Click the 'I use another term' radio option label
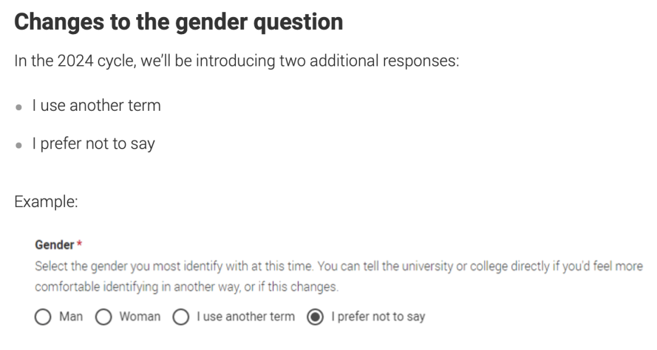Image resolution: width=657 pixels, height=350 pixels. point(246,317)
